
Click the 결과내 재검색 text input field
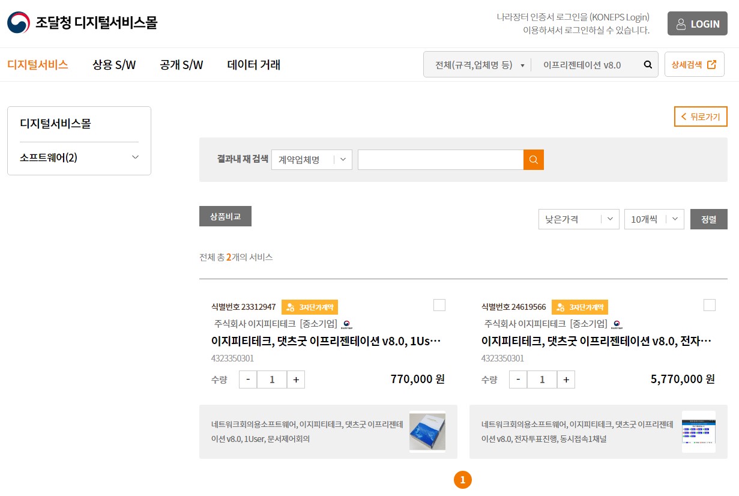pyautogui.click(x=441, y=160)
